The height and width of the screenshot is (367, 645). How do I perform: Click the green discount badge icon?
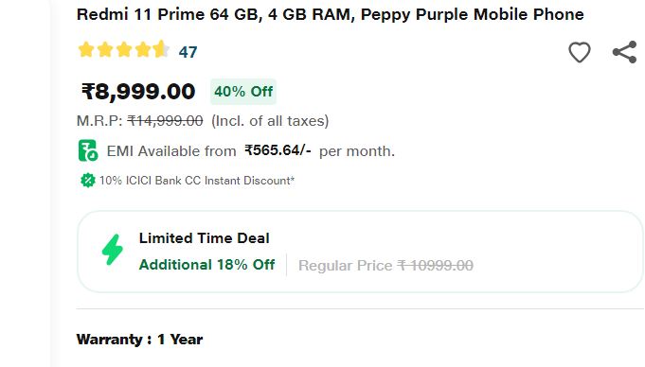(87, 181)
